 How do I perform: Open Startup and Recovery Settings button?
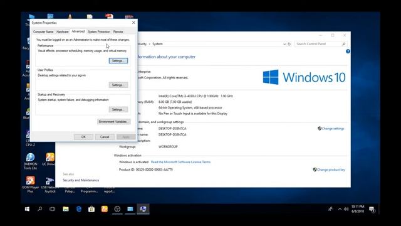pyautogui.click(x=118, y=109)
